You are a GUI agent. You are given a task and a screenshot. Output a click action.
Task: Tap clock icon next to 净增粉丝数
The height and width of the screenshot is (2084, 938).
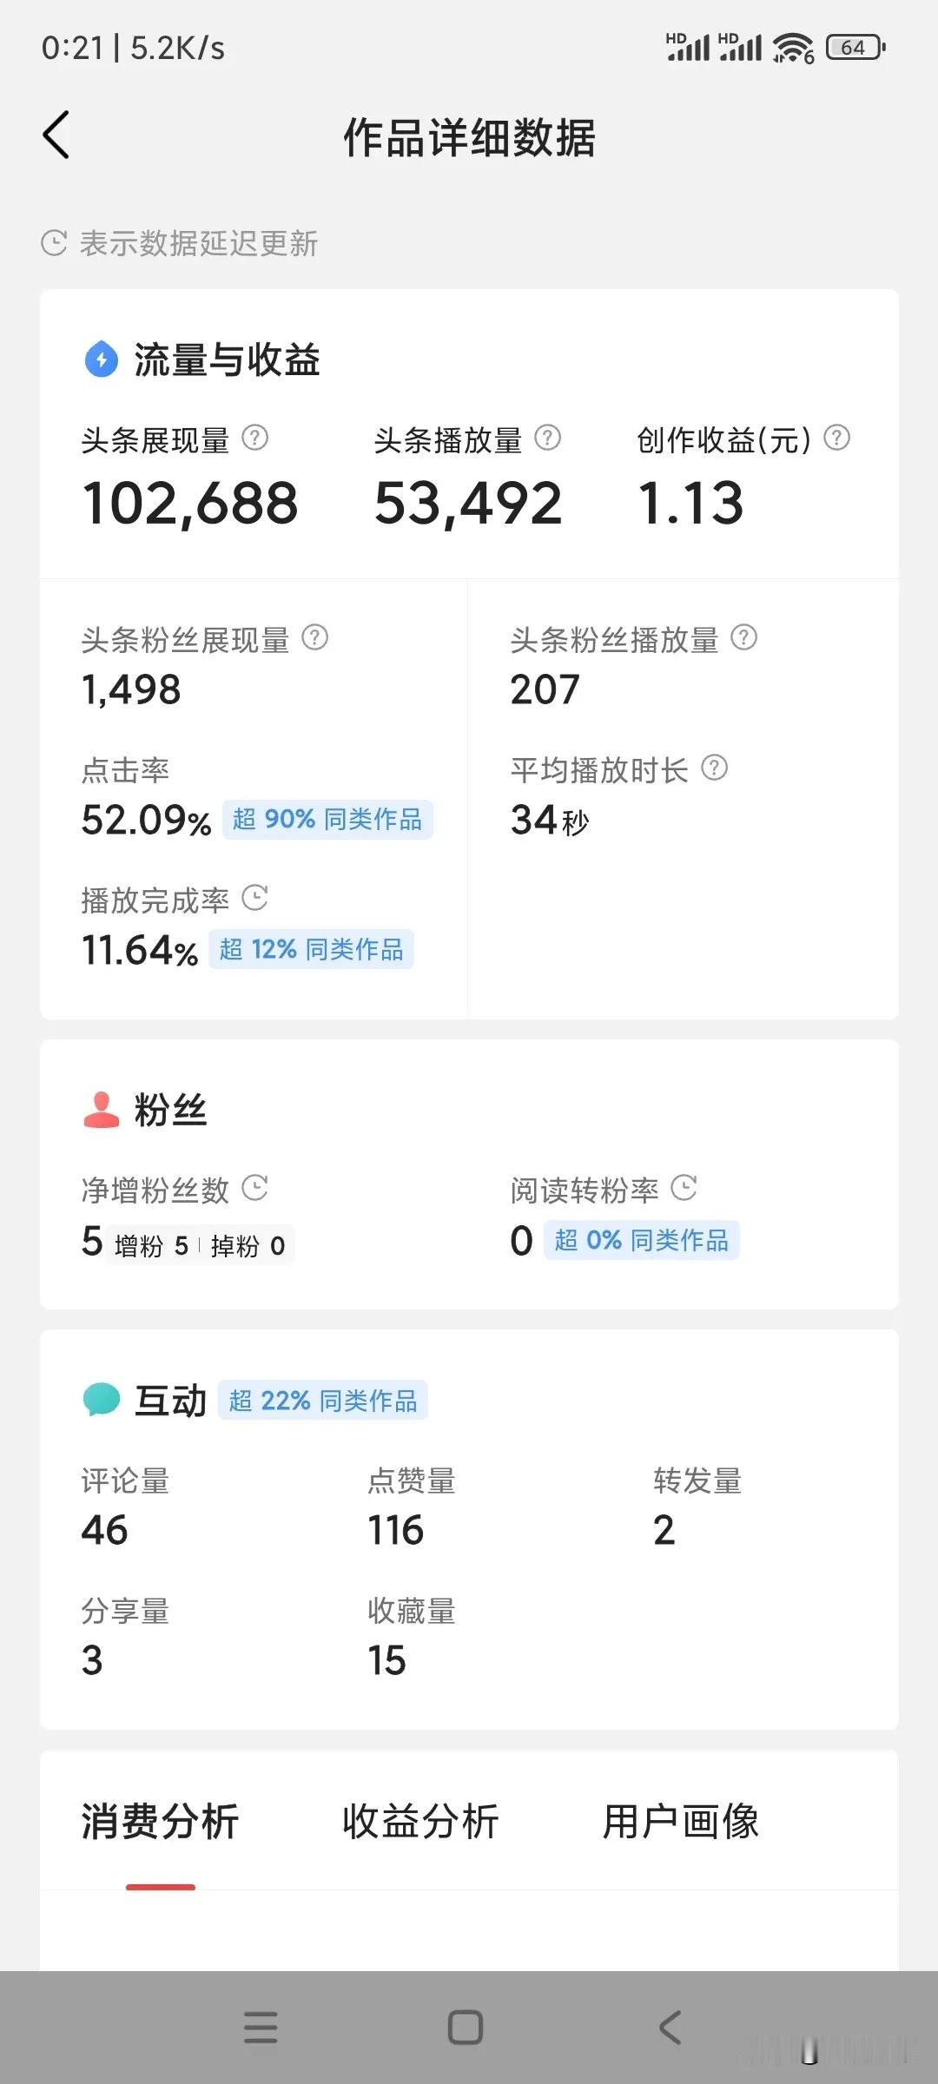(254, 1188)
